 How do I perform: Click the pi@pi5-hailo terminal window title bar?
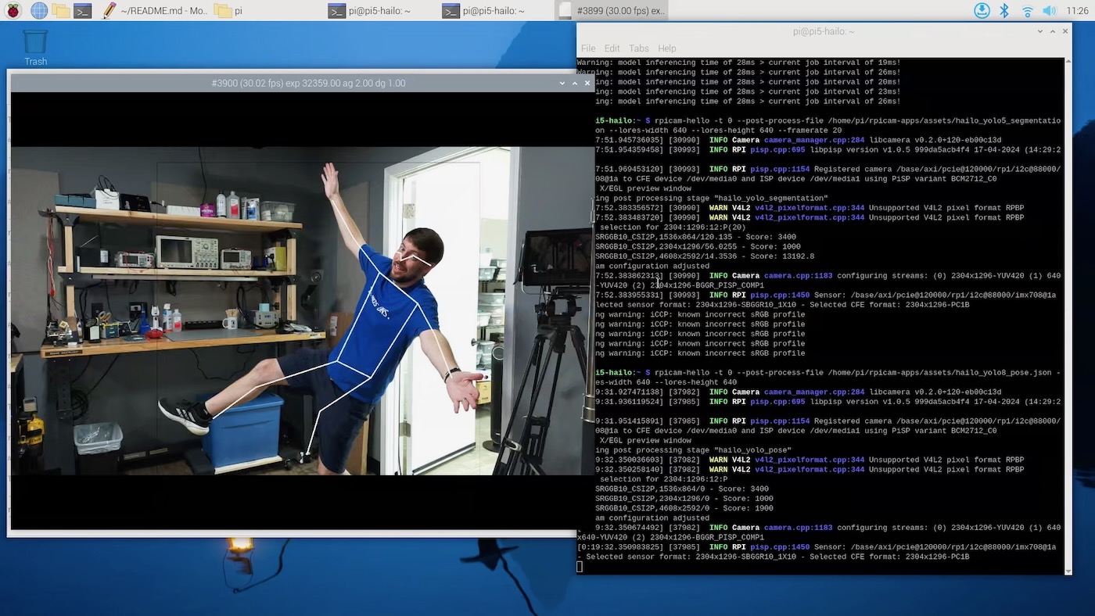(x=823, y=31)
